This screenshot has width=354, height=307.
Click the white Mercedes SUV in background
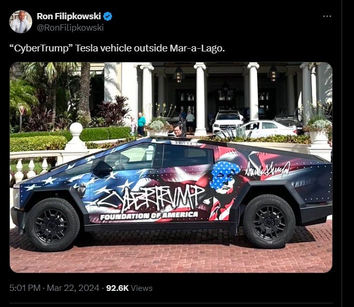[227, 121]
